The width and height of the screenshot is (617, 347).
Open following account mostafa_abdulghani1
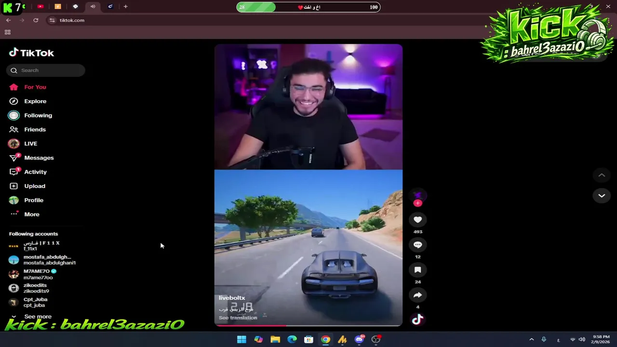coord(42,260)
